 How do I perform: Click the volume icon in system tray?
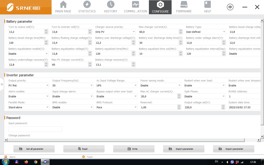(x=228, y=162)
